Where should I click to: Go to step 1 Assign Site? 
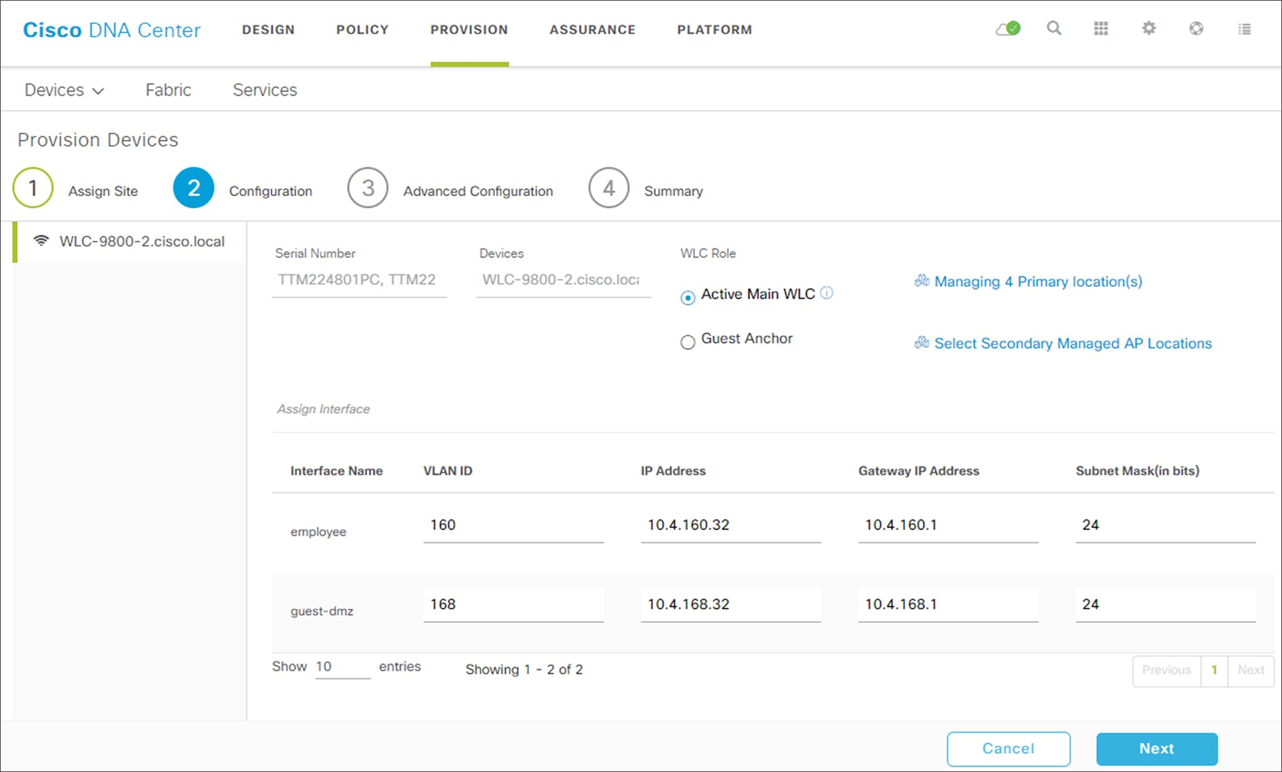32,188
